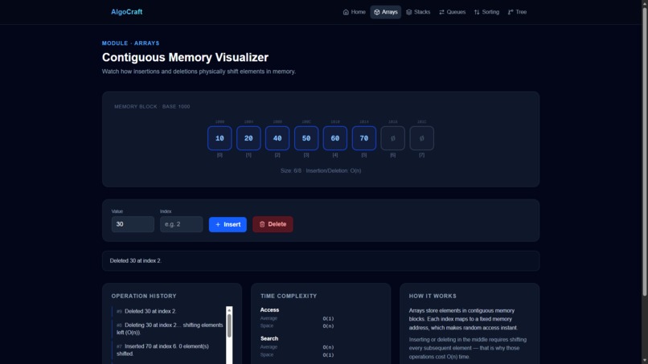Click the 'HOW IT WORKS' heading
This screenshot has width=648, height=364.
(x=433, y=296)
